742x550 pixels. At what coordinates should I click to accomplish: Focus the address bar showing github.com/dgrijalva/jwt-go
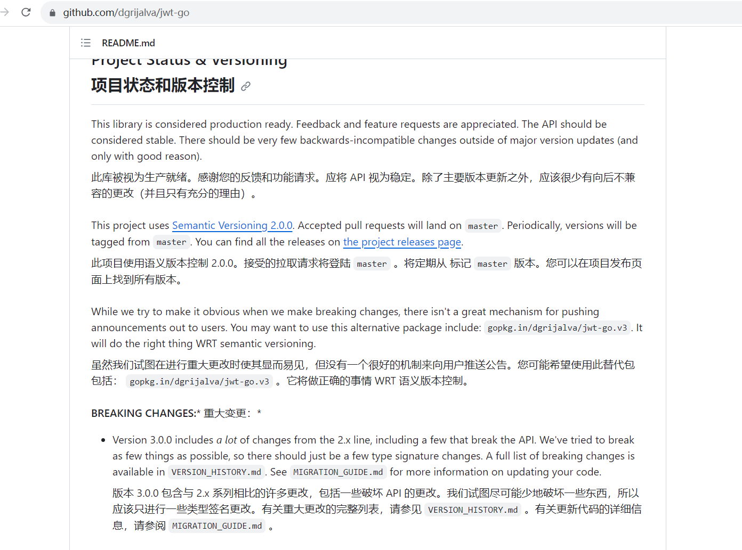(x=320, y=13)
